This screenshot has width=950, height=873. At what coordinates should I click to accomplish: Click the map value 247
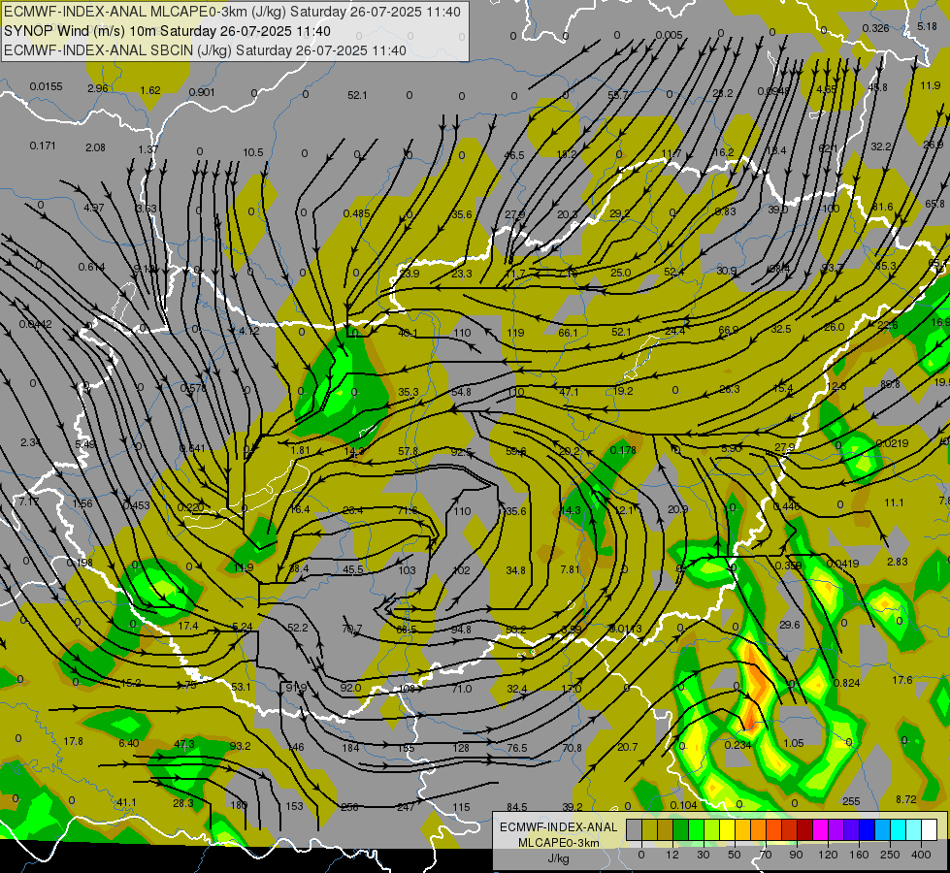406,807
